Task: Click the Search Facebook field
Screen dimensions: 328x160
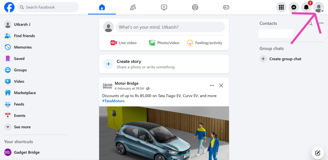Action: [48, 7]
